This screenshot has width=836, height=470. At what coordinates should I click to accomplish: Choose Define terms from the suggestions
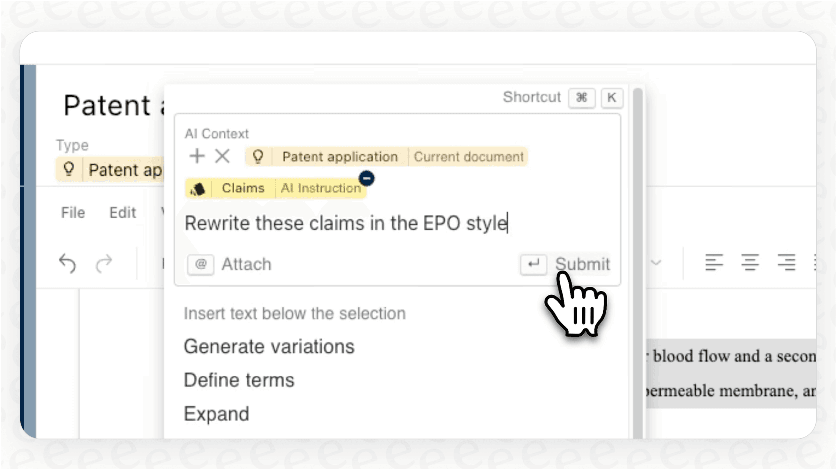click(x=238, y=379)
